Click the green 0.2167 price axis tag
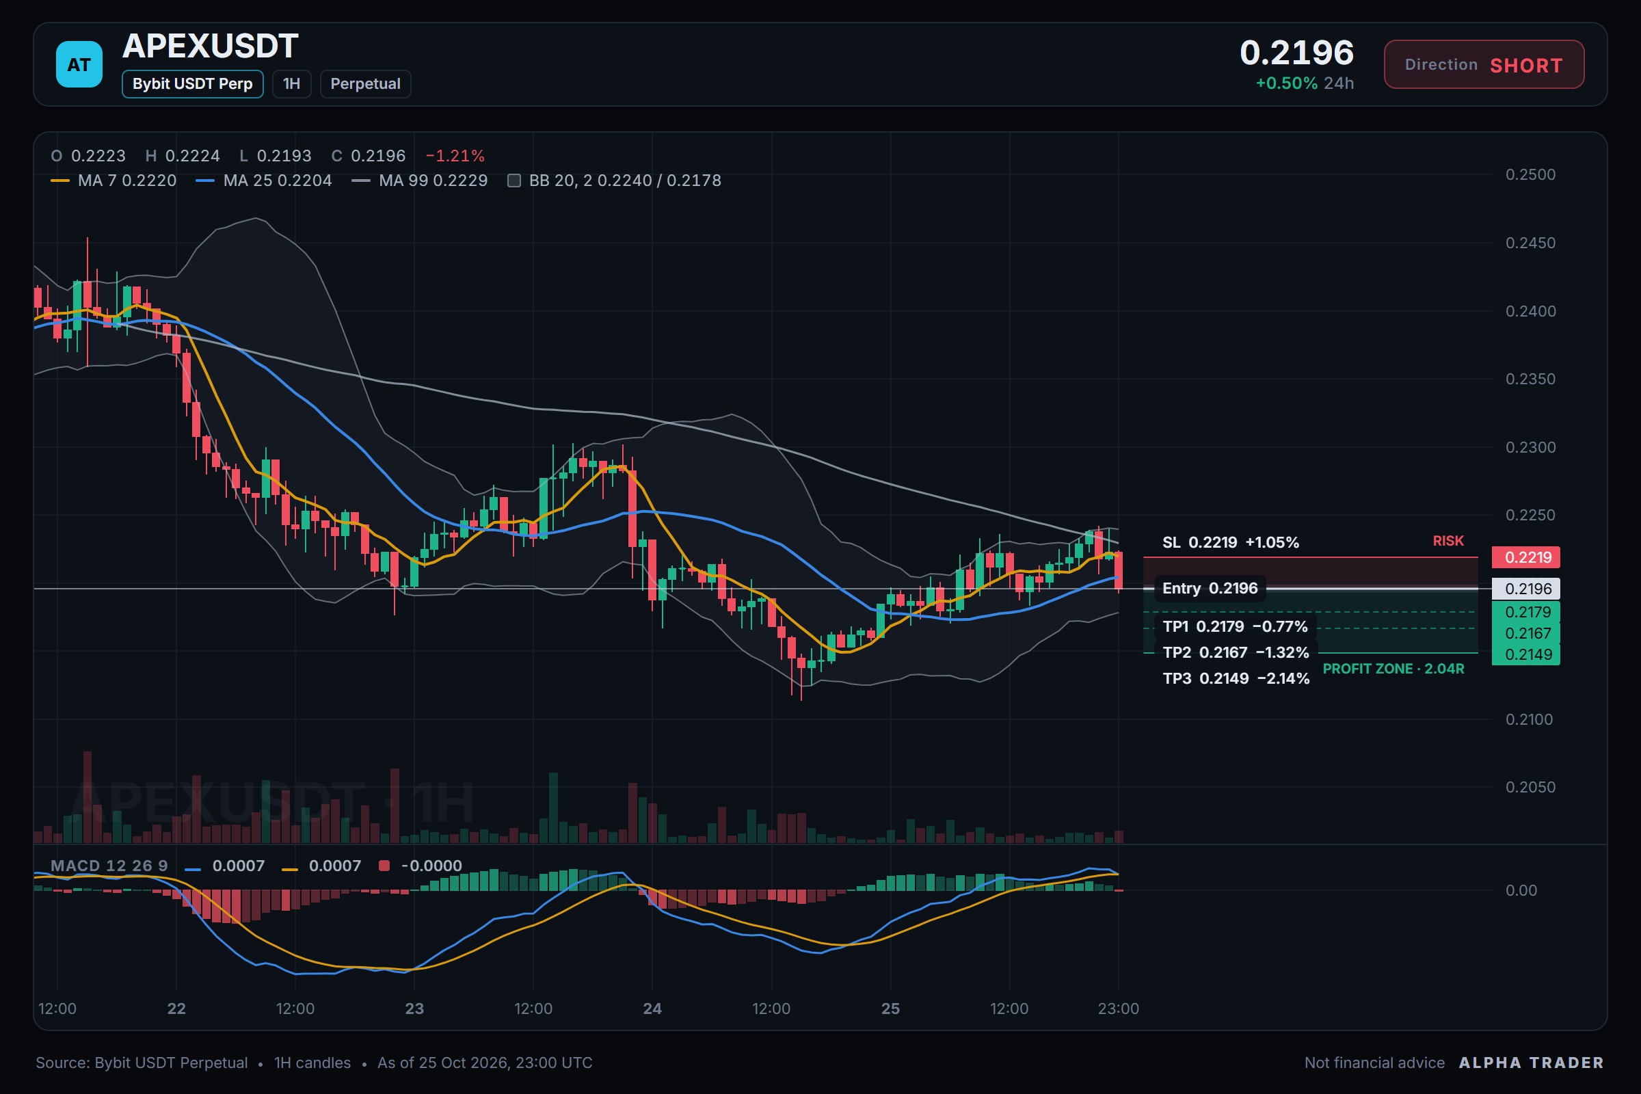 click(1526, 634)
